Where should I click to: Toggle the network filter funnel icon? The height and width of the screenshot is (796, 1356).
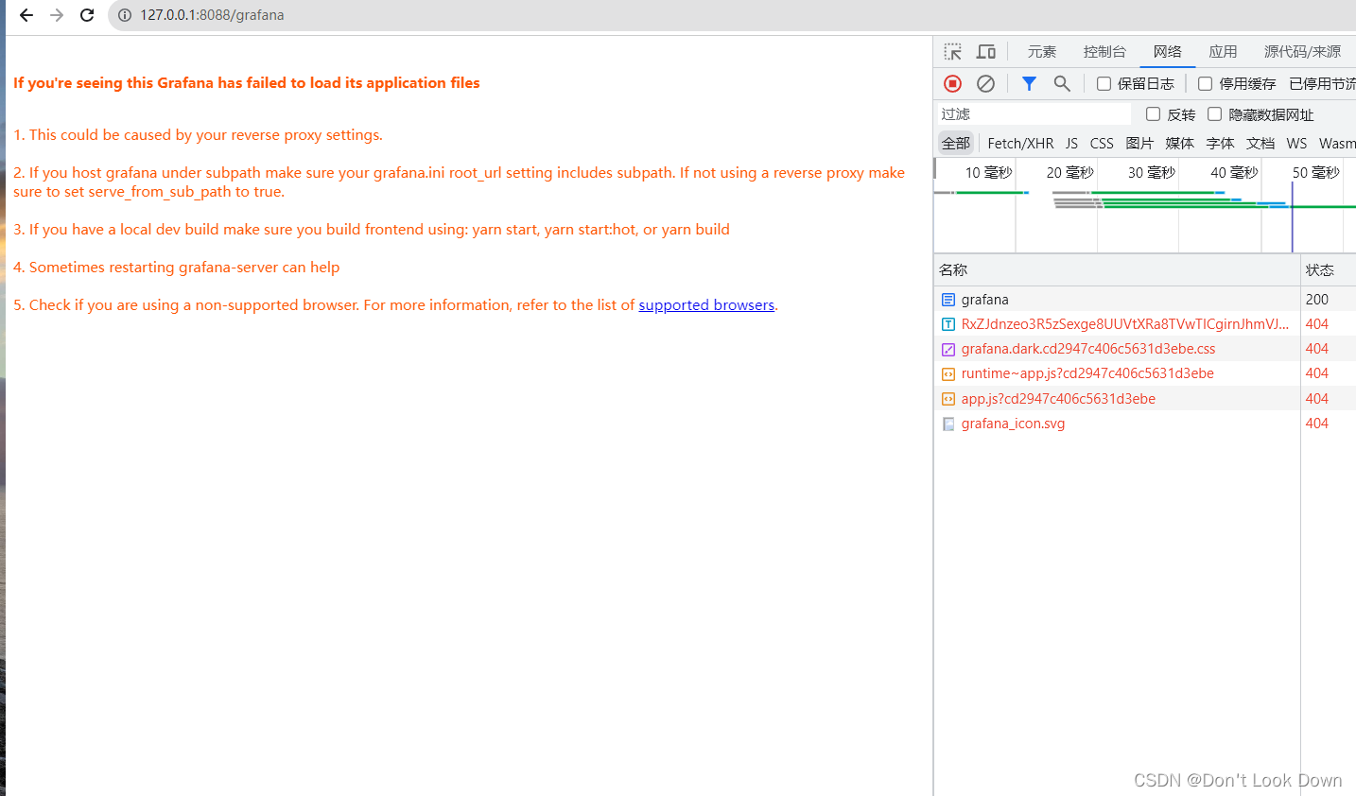tap(1029, 84)
